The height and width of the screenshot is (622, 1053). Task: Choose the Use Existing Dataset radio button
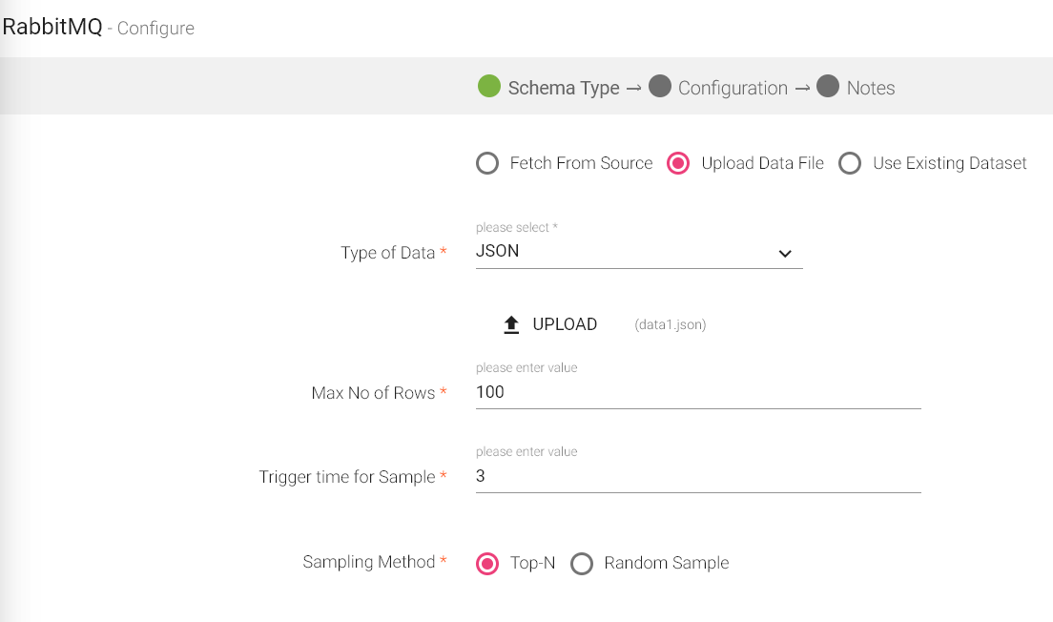click(850, 163)
